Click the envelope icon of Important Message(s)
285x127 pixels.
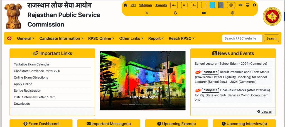click(x=89, y=124)
